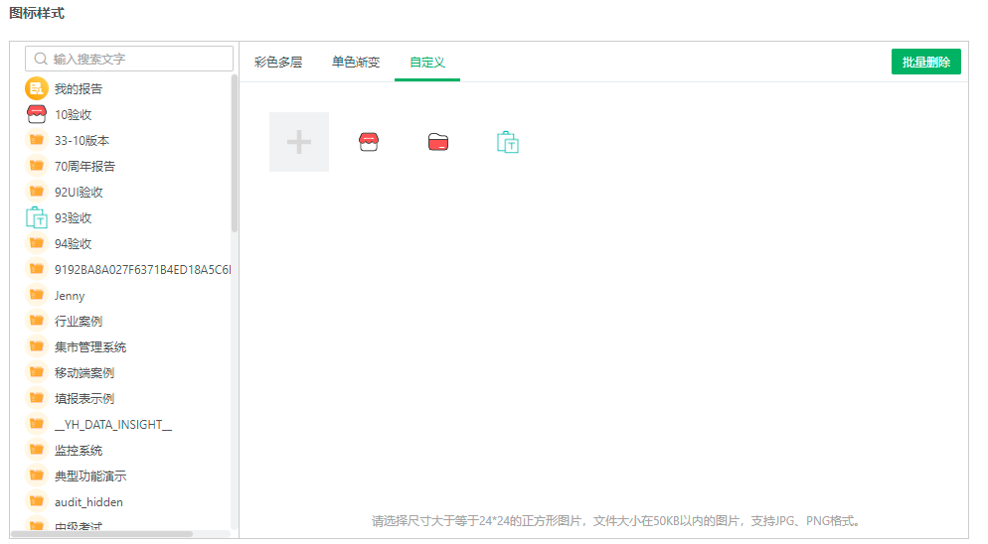The height and width of the screenshot is (544, 988).
Task: Select the 94验收 folder row
Action: (127, 243)
